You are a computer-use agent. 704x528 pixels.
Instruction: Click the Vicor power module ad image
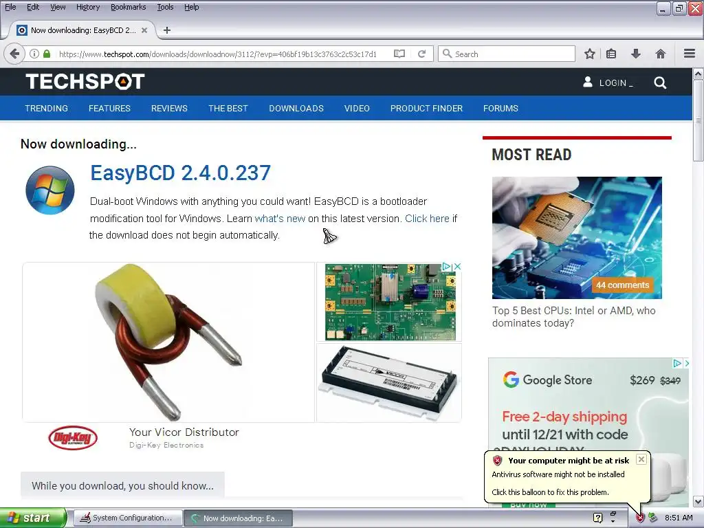[x=389, y=382]
